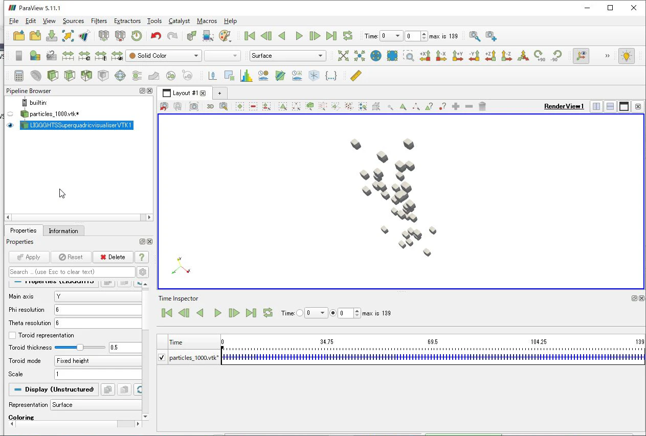Viewport: 646px width, 436px height.
Task: Click the Delete button
Action: [x=113, y=257]
